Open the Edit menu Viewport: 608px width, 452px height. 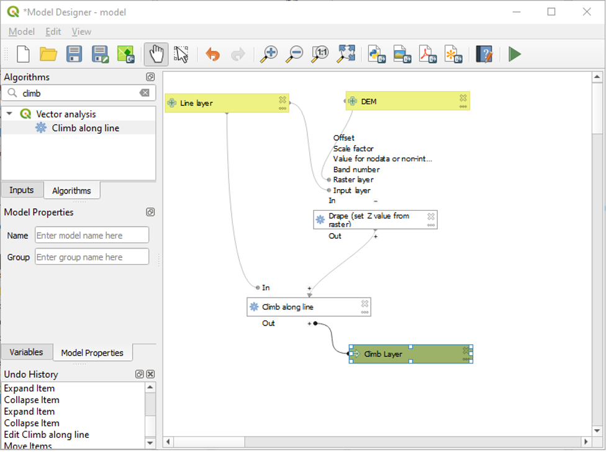[53, 32]
